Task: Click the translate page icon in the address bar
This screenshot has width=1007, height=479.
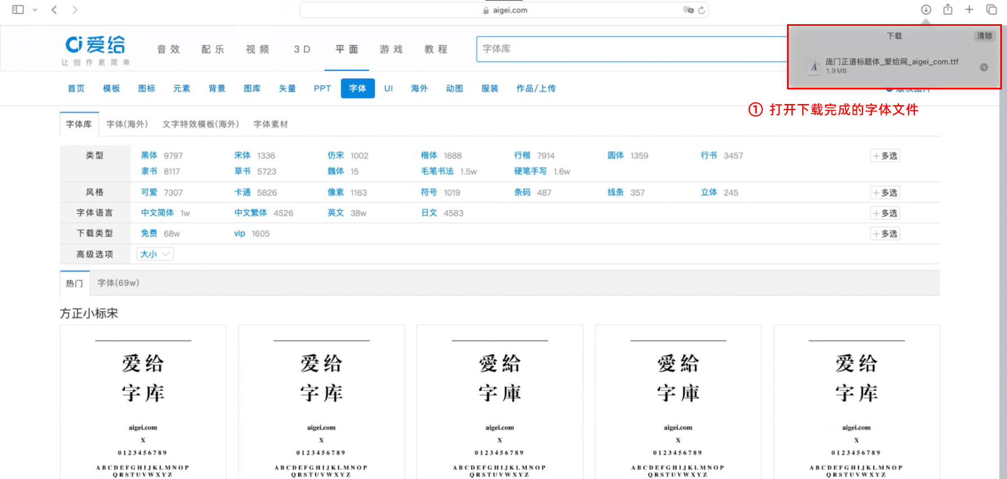Action: (x=688, y=10)
